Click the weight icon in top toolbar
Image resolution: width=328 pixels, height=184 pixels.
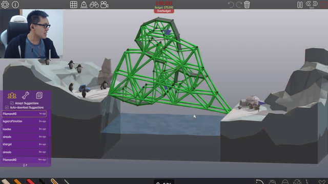[84, 5]
